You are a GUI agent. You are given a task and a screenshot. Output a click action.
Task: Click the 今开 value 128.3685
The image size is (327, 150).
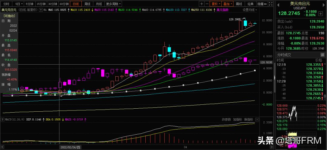click(293, 48)
